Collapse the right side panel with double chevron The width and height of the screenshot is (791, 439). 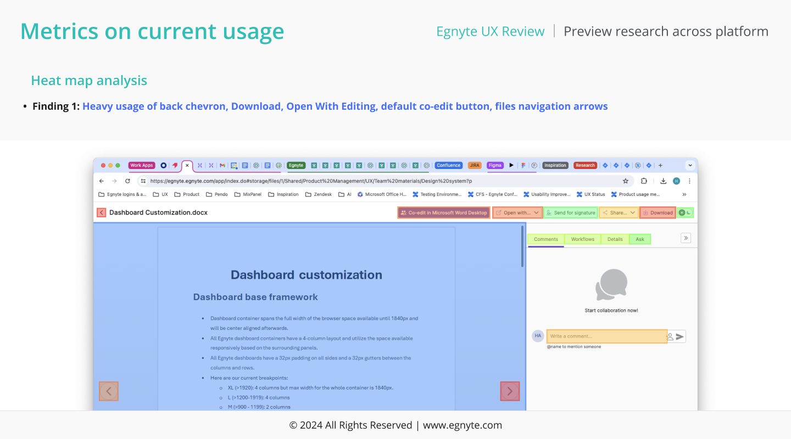point(686,238)
